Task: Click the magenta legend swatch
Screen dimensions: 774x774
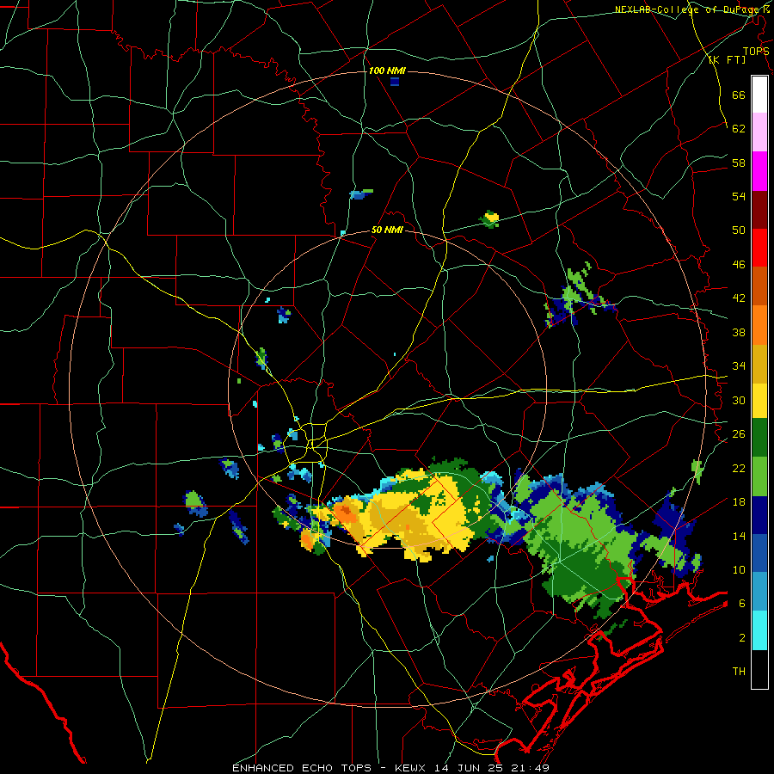Action: pyautogui.click(x=759, y=171)
